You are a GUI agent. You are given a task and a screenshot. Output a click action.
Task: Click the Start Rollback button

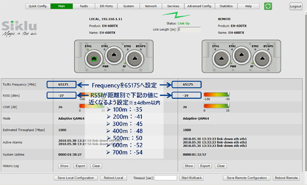(x=192, y=178)
